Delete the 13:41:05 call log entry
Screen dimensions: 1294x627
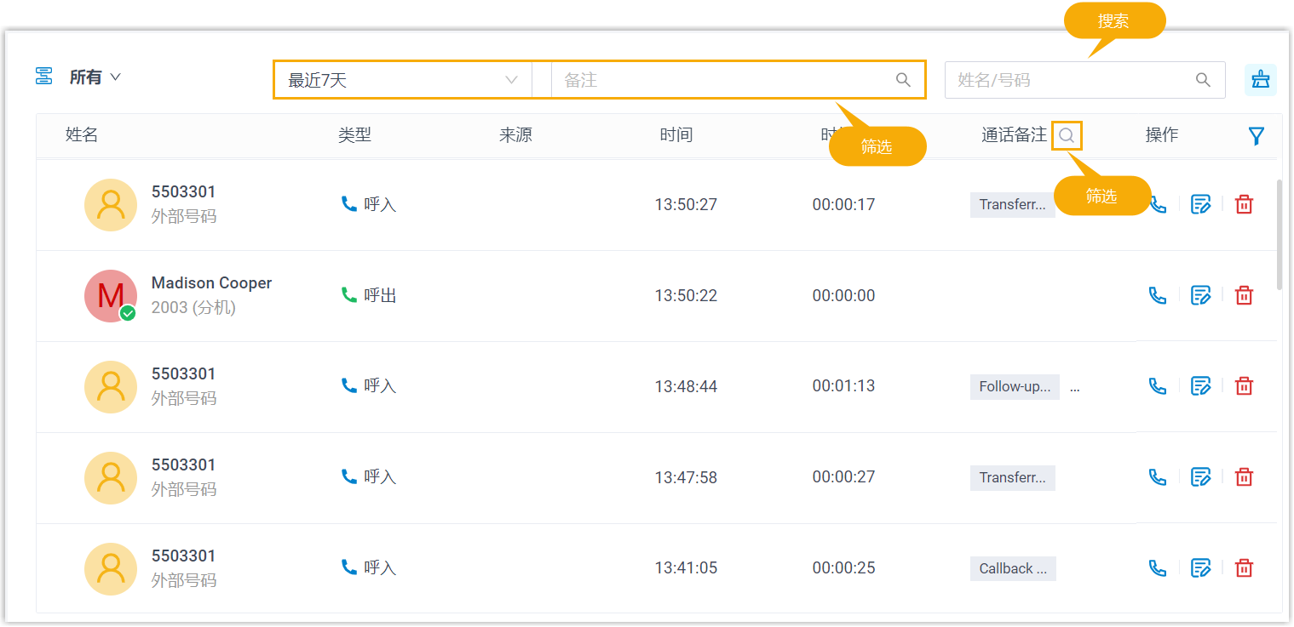1244,568
